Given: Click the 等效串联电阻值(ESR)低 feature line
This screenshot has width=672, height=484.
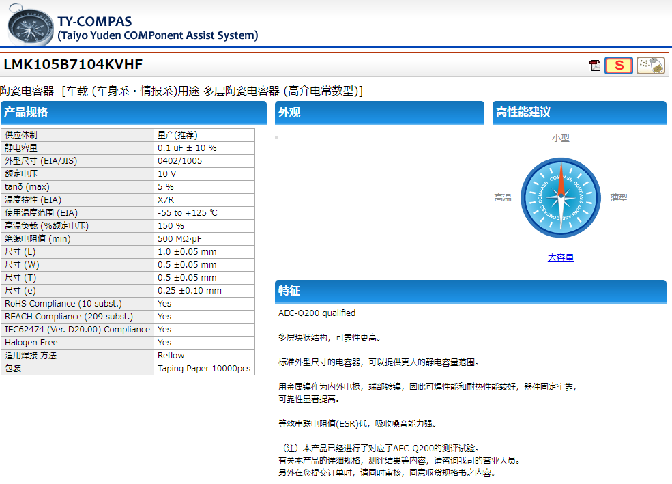Looking at the screenshot, I should click(357, 423).
